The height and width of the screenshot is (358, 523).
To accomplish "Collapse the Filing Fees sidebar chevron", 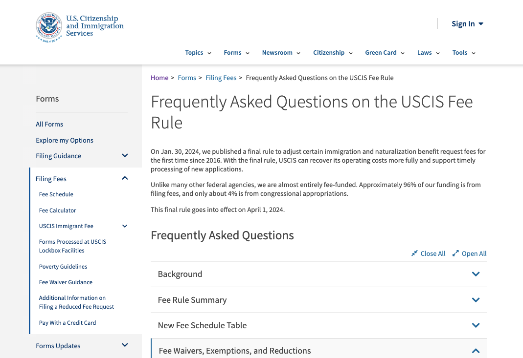I will click(x=125, y=178).
